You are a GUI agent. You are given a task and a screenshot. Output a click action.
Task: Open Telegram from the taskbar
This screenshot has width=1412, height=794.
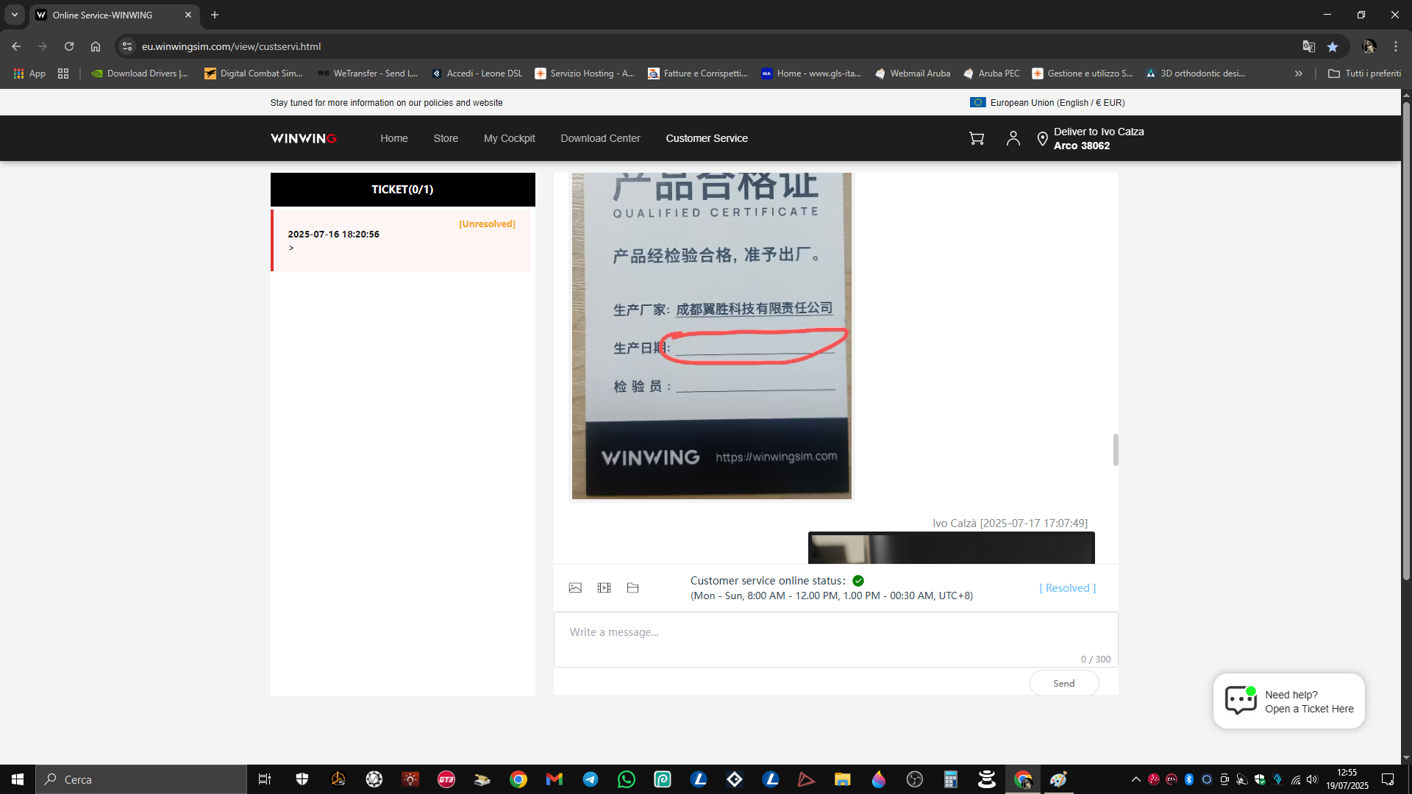591,779
